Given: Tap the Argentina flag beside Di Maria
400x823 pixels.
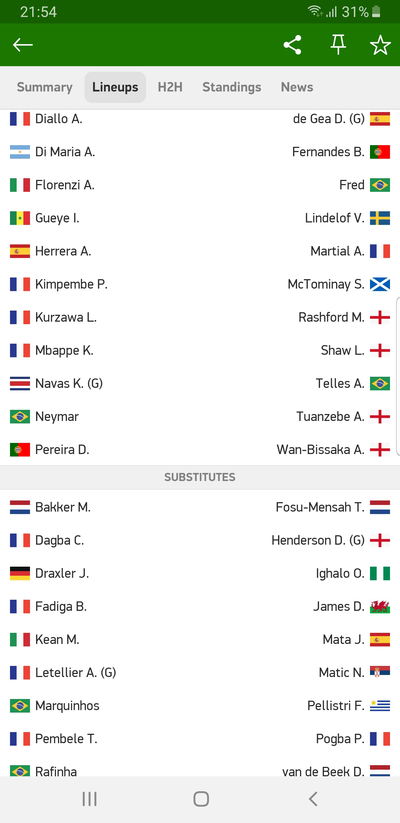Looking at the screenshot, I should click(x=20, y=152).
